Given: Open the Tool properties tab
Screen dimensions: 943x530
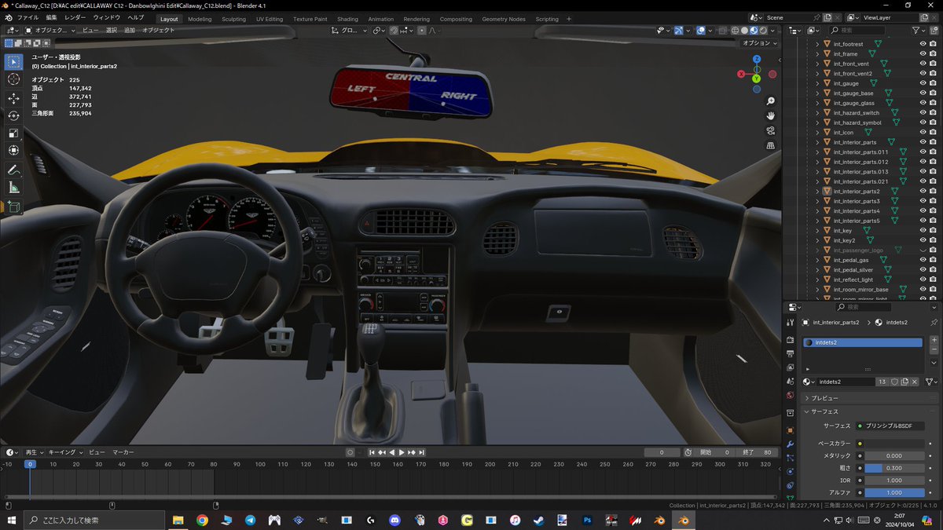Looking at the screenshot, I should point(790,323).
